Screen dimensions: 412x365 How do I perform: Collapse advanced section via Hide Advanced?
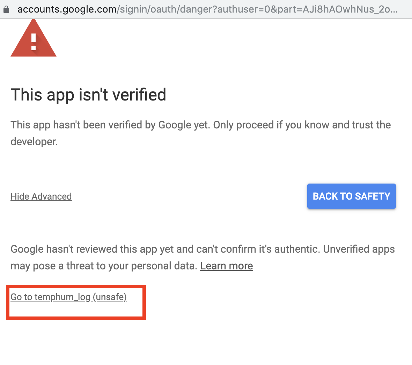(x=41, y=196)
